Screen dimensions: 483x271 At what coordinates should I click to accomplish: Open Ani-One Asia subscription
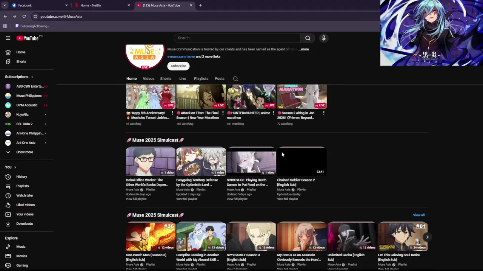pyautogui.click(x=26, y=143)
